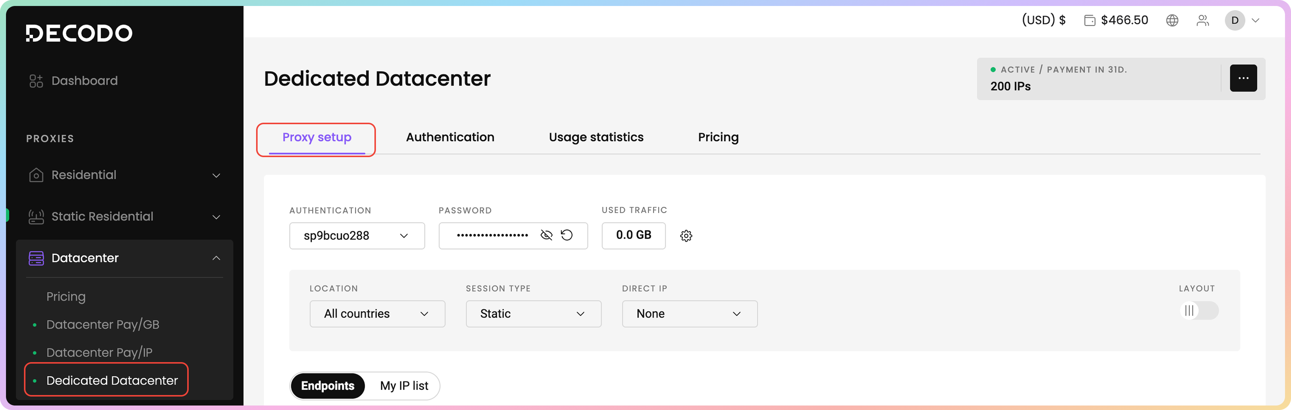This screenshot has height=410, width=1291.
Task: Select the Endpoints button
Action: (x=328, y=386)
